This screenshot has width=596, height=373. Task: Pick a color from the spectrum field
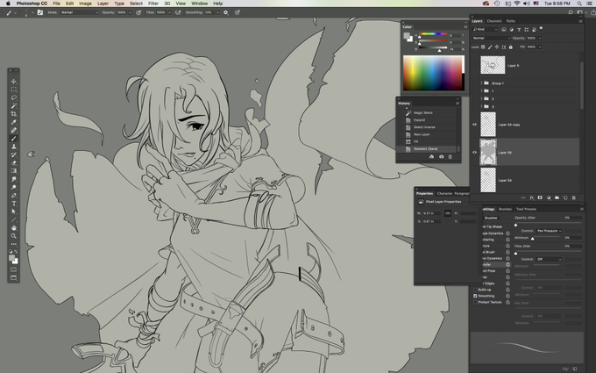click(x=433, y=73)
